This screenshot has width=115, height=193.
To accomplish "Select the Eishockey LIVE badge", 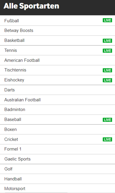I will pos(107,80).
